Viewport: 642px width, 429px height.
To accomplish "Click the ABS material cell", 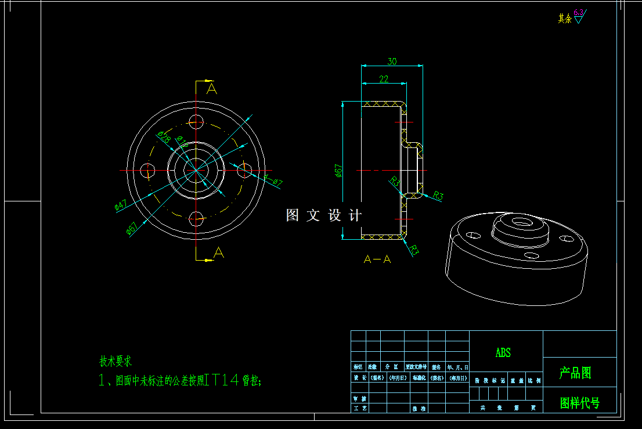I will point(506,352).
